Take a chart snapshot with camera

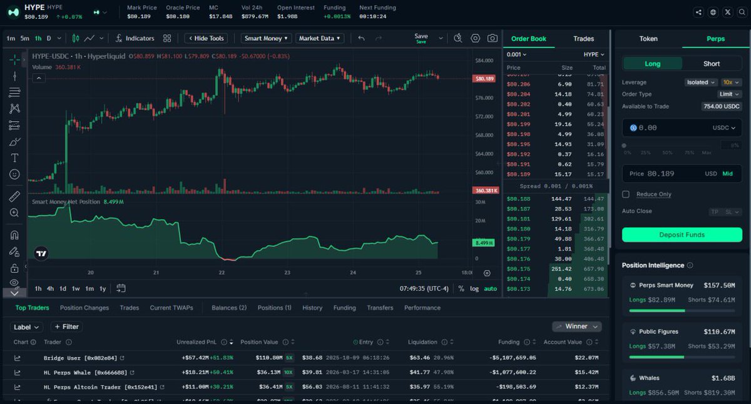coord(493,38)
